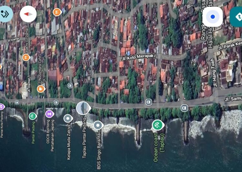Tap the purple Pantai Kota Padang pin
242x172 pixels.
pyautogui.click(x=1, y=107)
